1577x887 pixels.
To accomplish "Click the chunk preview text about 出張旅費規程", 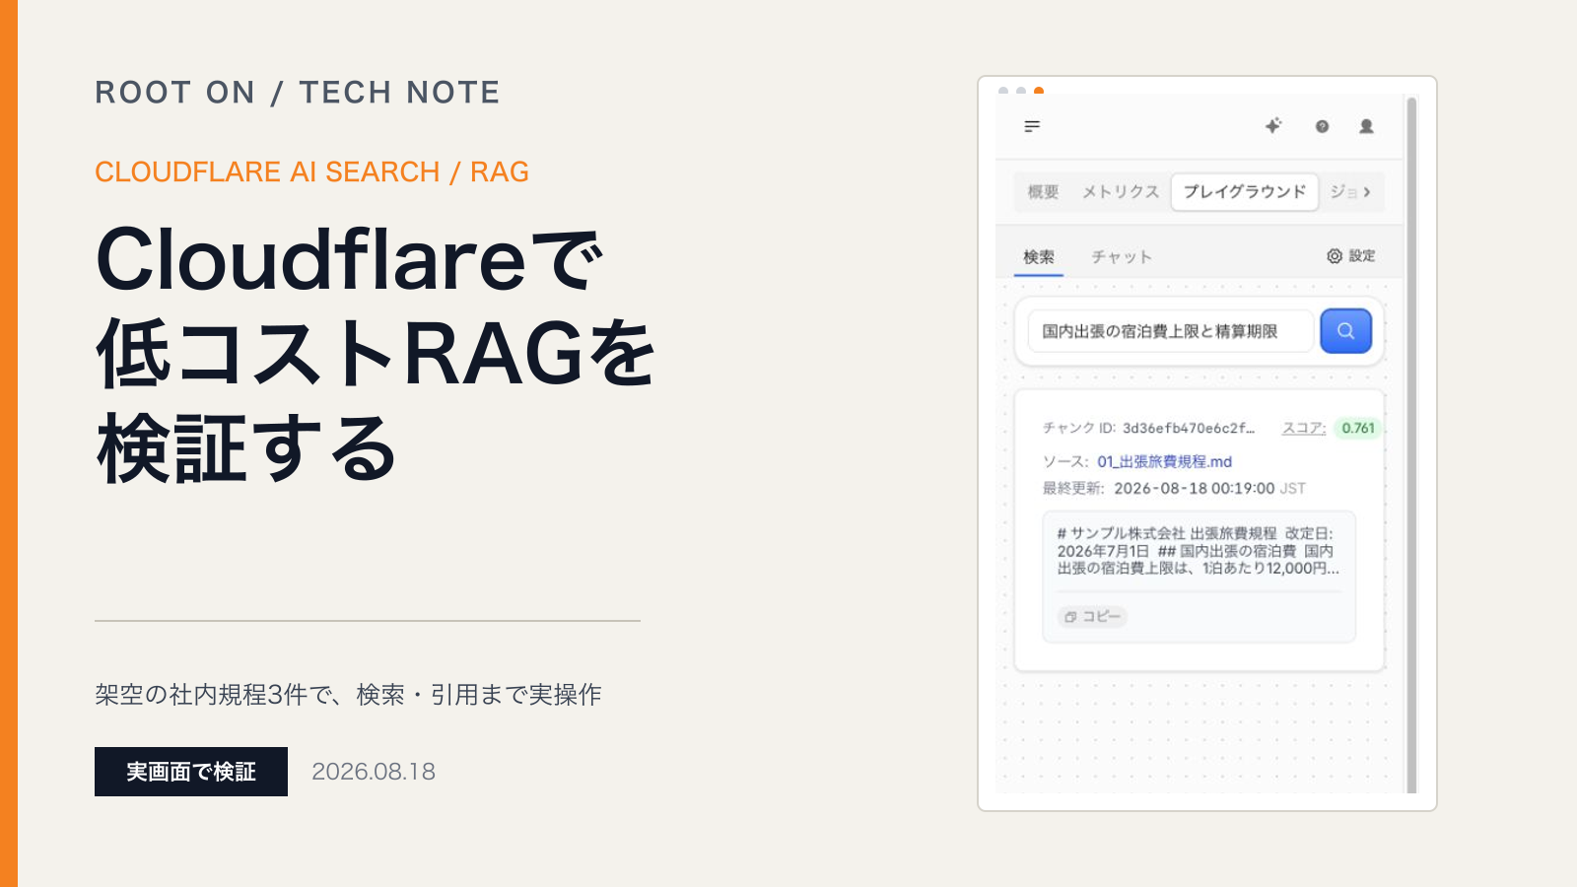I will click(x=1199, y=550).
